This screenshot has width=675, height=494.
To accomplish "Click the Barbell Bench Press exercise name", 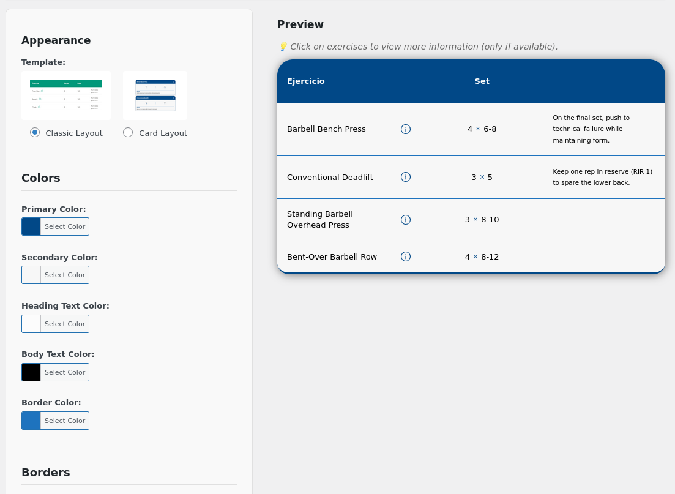I will coord(326,129).
